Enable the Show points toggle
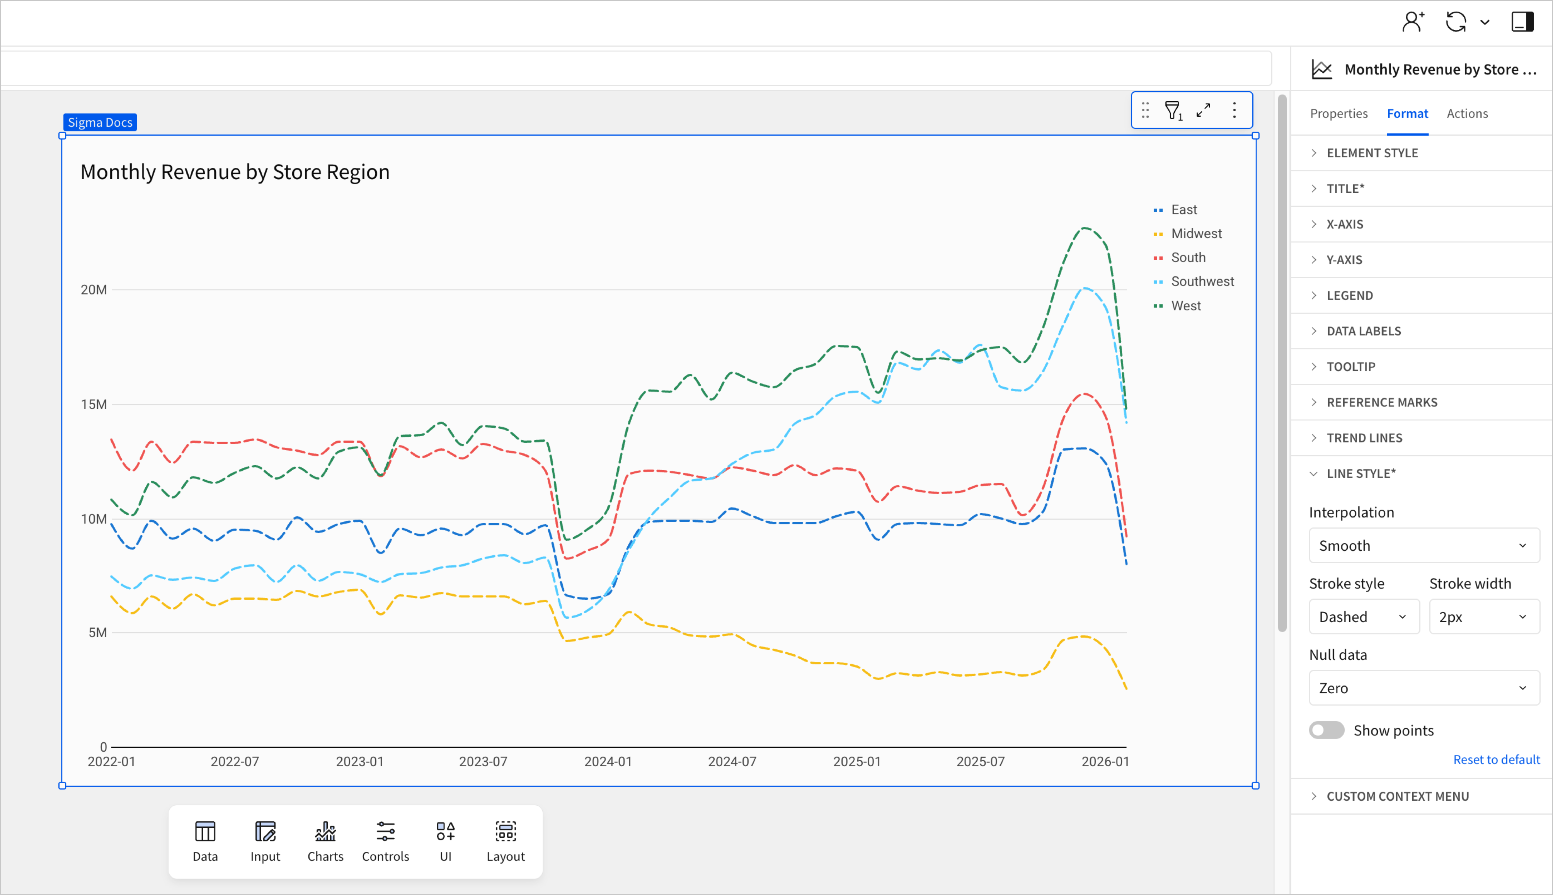The height and width of the screenshot is (895, 1553). 1327,730
